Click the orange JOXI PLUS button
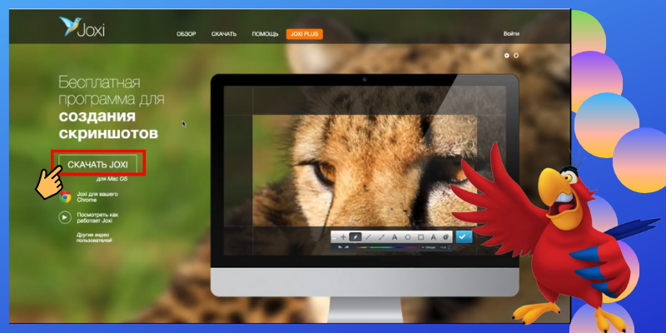This screenshot has width=666, height=333. (305, 34)
